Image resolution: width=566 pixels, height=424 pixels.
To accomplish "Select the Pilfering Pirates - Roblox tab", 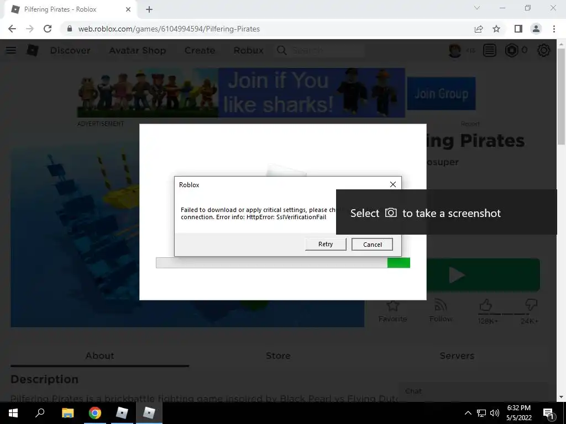I will click(x=70, y=9).
